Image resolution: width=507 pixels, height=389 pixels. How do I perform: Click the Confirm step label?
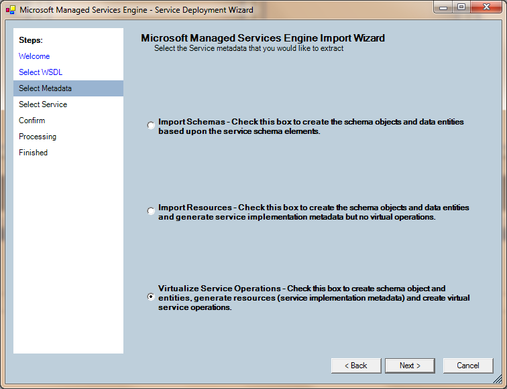click(x=32, y=121)
